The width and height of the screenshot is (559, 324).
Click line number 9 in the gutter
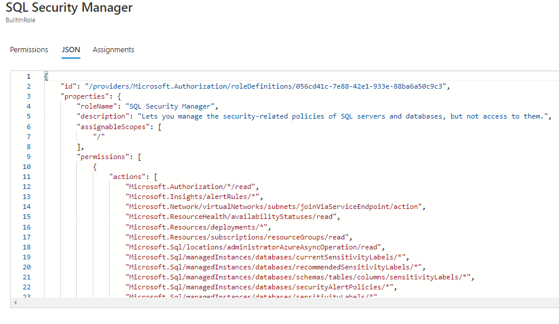[28, 157]
